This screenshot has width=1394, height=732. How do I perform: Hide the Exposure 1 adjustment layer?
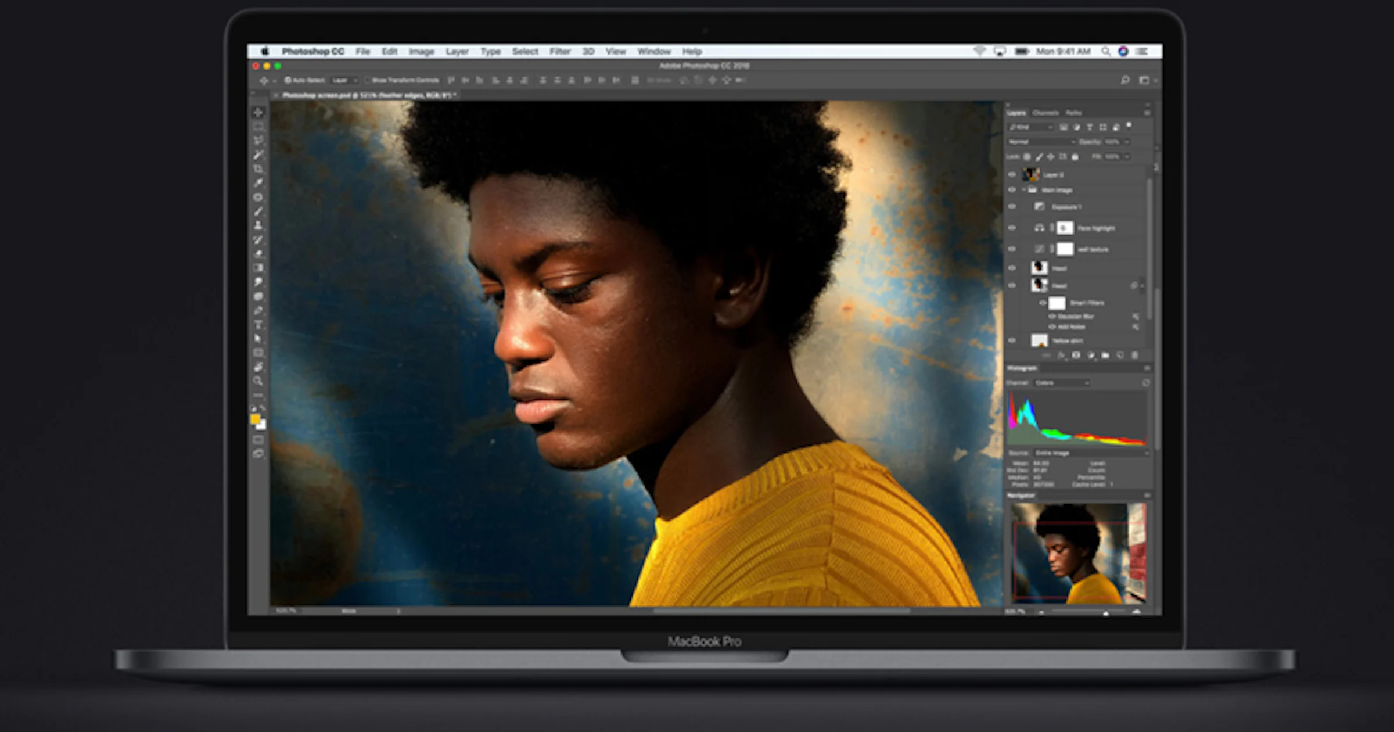(1012, 207)
